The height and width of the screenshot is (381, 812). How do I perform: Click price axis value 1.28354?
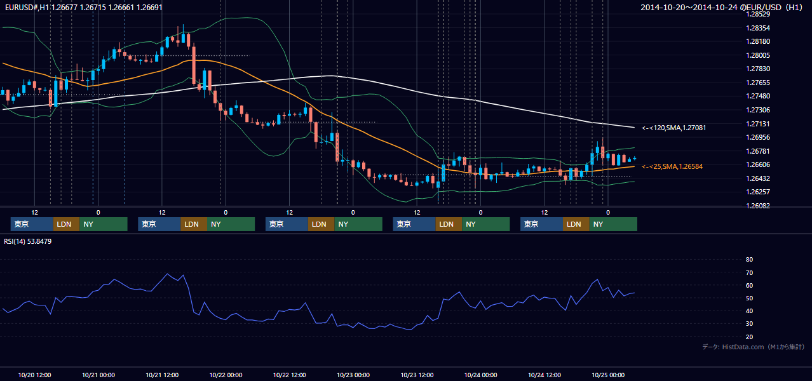[757, 28]
